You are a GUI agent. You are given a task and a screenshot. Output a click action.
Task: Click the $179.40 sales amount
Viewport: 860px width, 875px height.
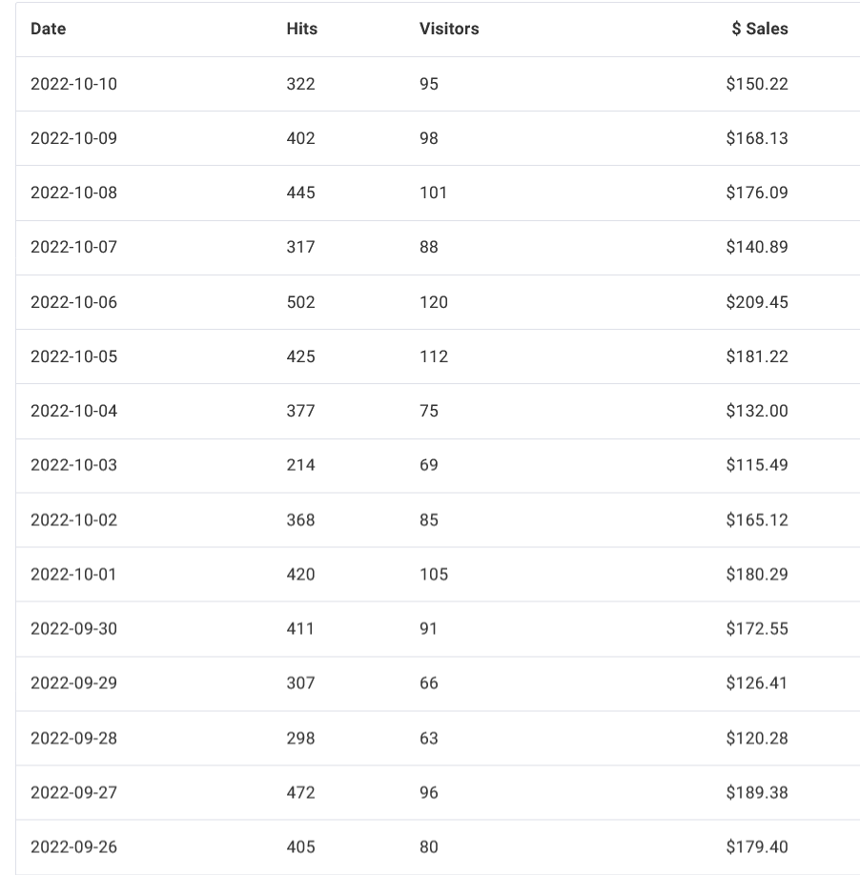point(757,847)
